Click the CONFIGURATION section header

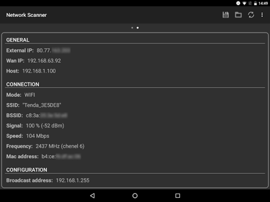coord(27,170)
